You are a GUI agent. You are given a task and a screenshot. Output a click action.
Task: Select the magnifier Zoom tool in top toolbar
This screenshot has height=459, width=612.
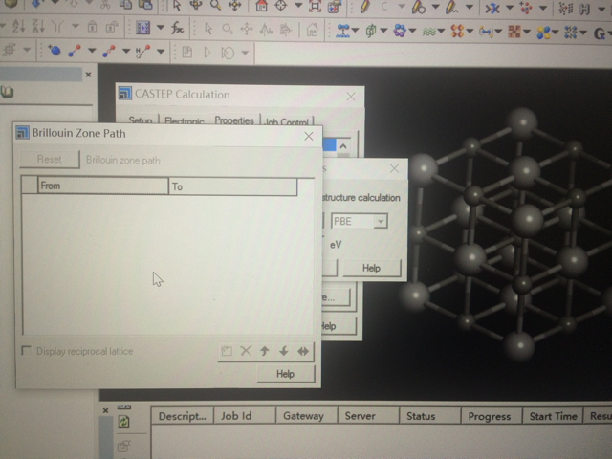215,5
